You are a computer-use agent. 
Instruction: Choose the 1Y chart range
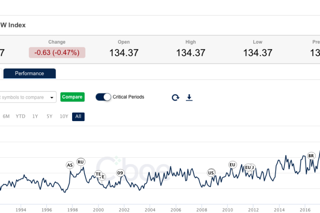click(x=35, y=116)
